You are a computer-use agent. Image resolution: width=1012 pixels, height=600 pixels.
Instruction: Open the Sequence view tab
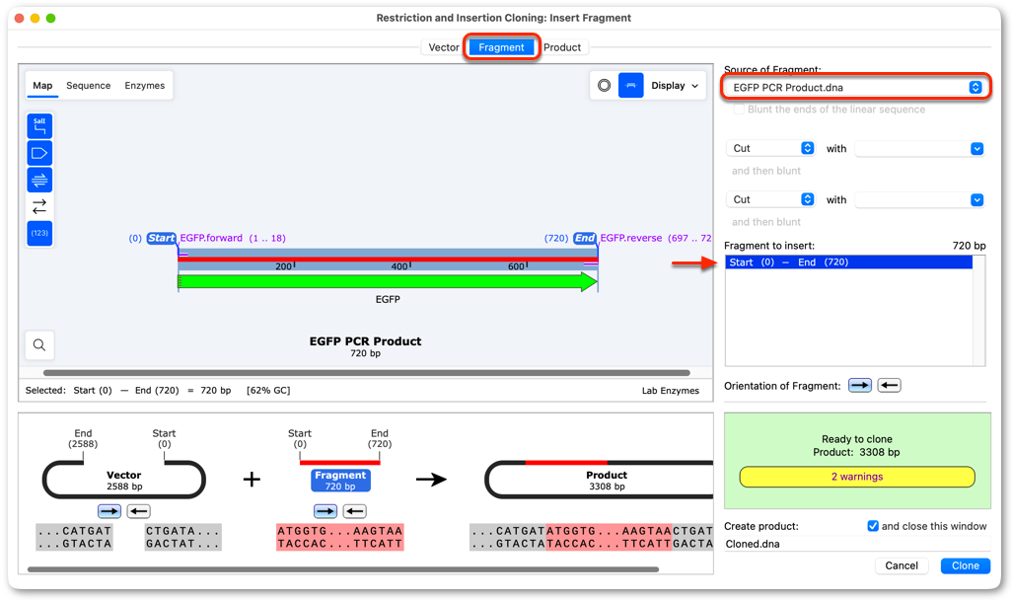point(89,85)
